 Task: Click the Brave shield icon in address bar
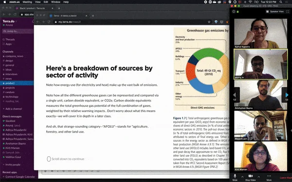(216, 22)
